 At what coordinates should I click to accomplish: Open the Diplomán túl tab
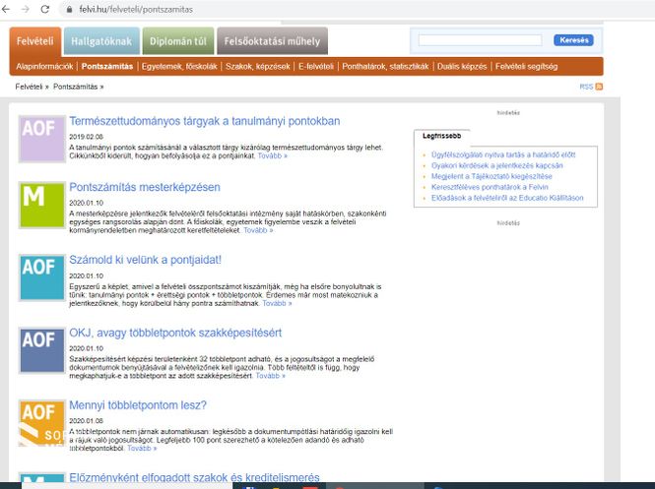coord(177,40)
